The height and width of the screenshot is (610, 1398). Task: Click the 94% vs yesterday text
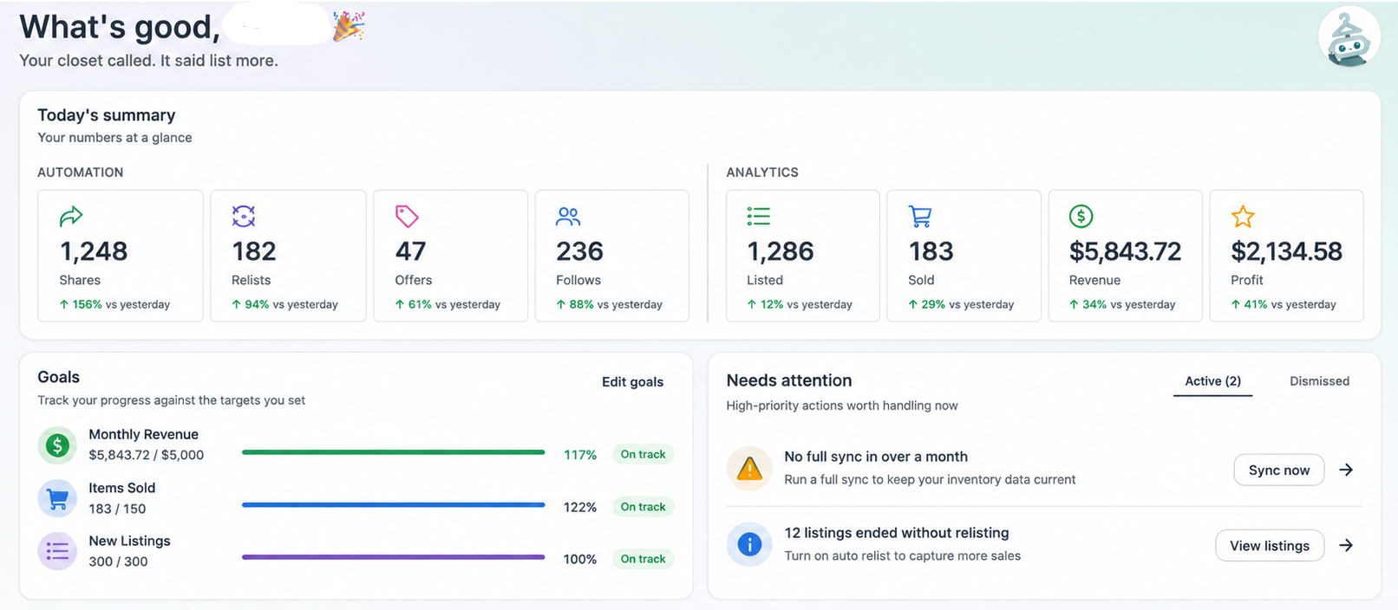(x=284, y=304)
